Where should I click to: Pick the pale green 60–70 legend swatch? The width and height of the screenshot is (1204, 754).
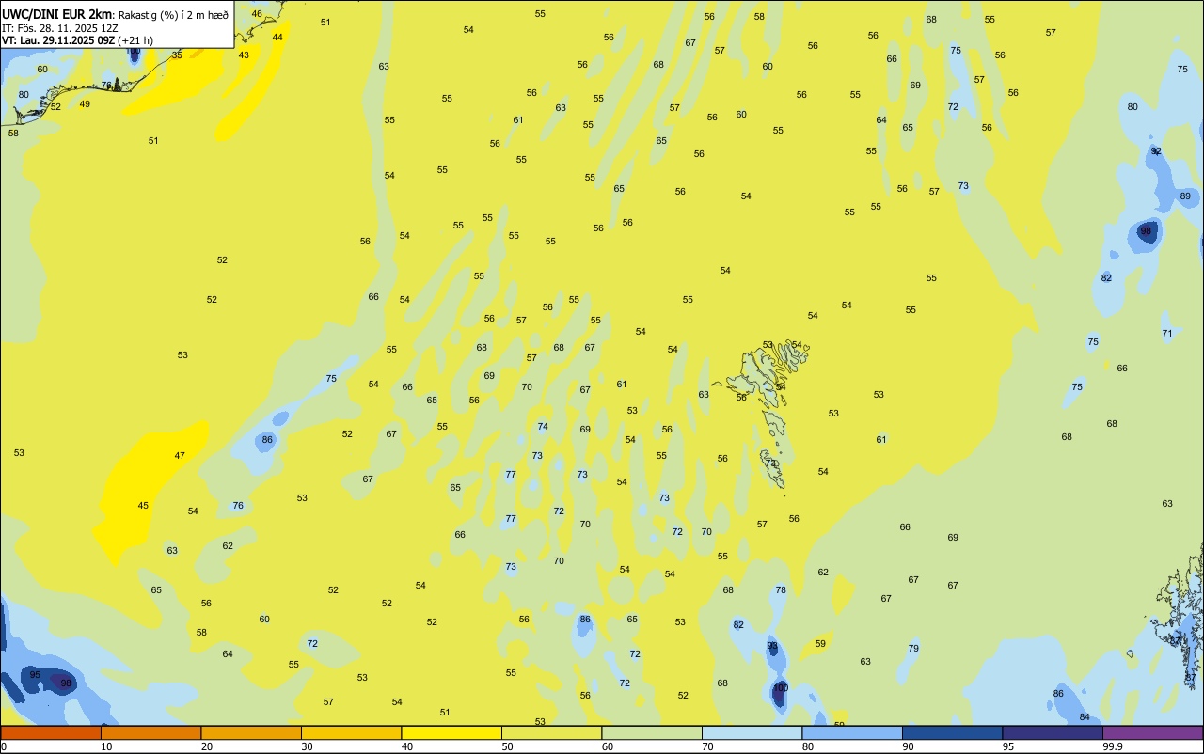pos(652,732)
